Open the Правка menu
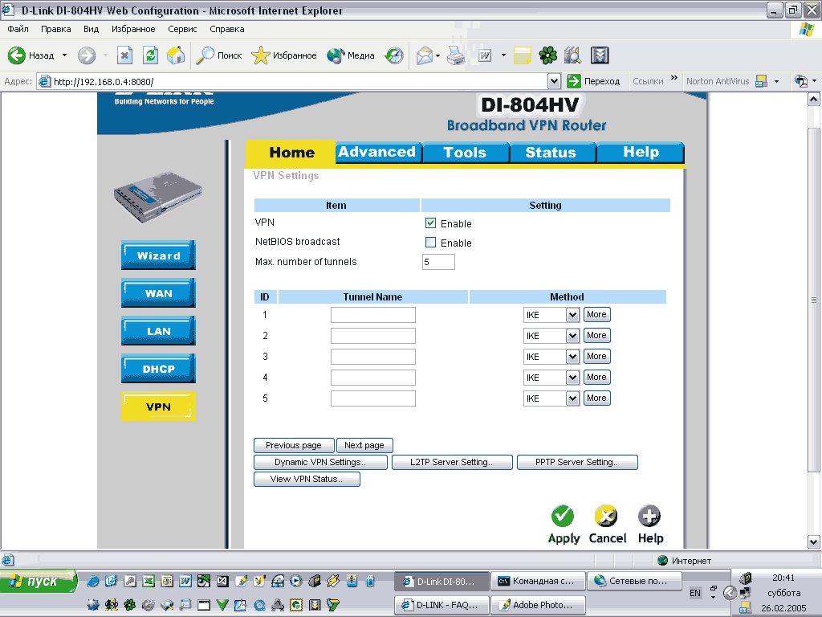This screenshot has height=617, width=822. tap(55, 29)
